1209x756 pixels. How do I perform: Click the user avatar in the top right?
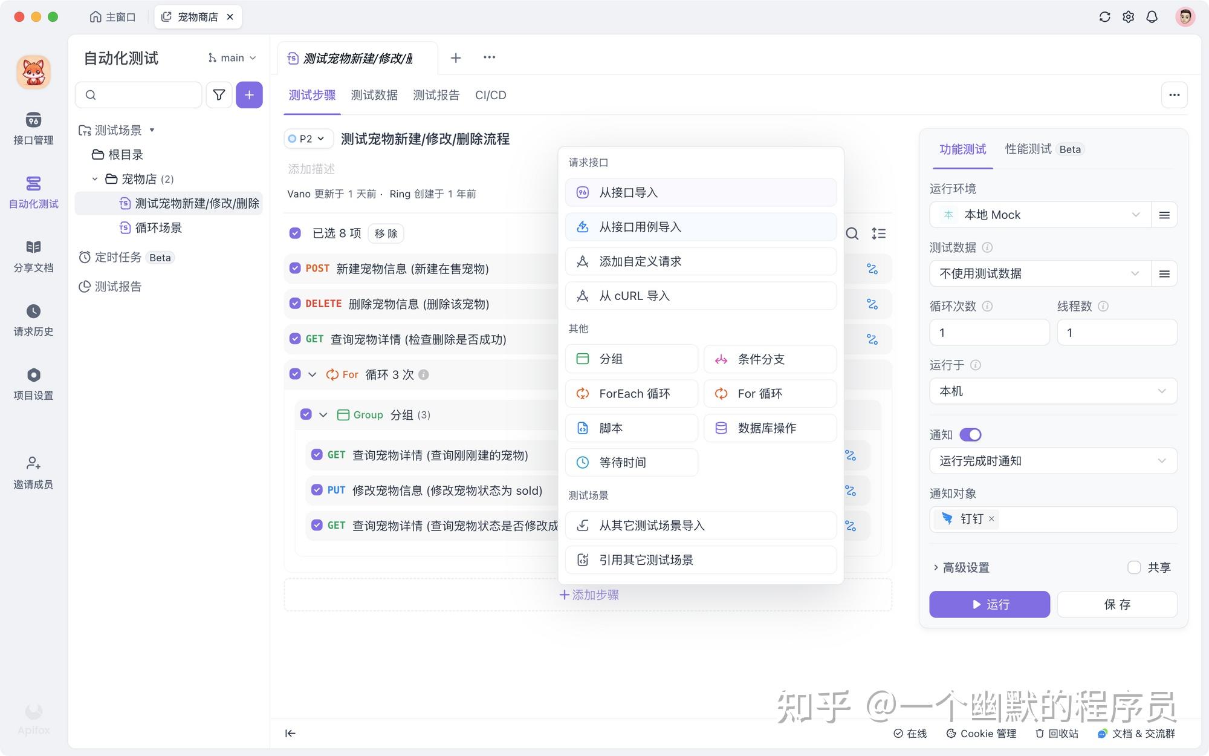pos(1185,17)
